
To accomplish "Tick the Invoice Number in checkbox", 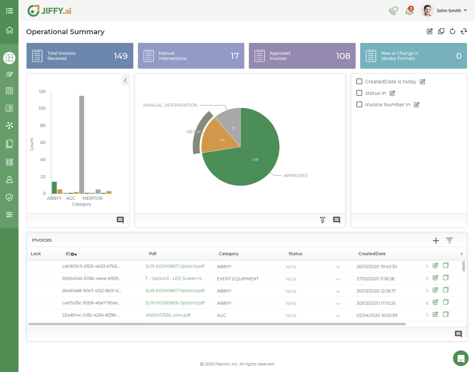I will click(359, 105).
